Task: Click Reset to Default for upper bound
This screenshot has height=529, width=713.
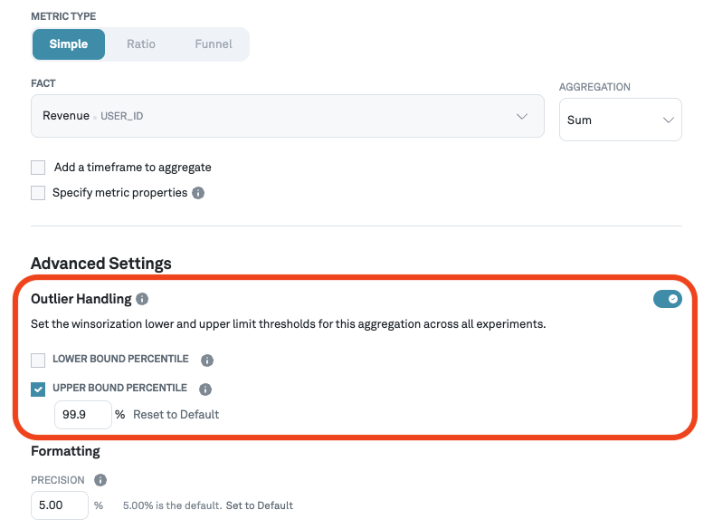Action: pyautogui.click(x=176, y=415)
